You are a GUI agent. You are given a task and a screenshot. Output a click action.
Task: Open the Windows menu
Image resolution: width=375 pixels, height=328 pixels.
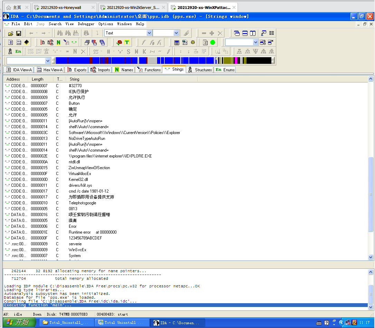(x=124, y=24)
